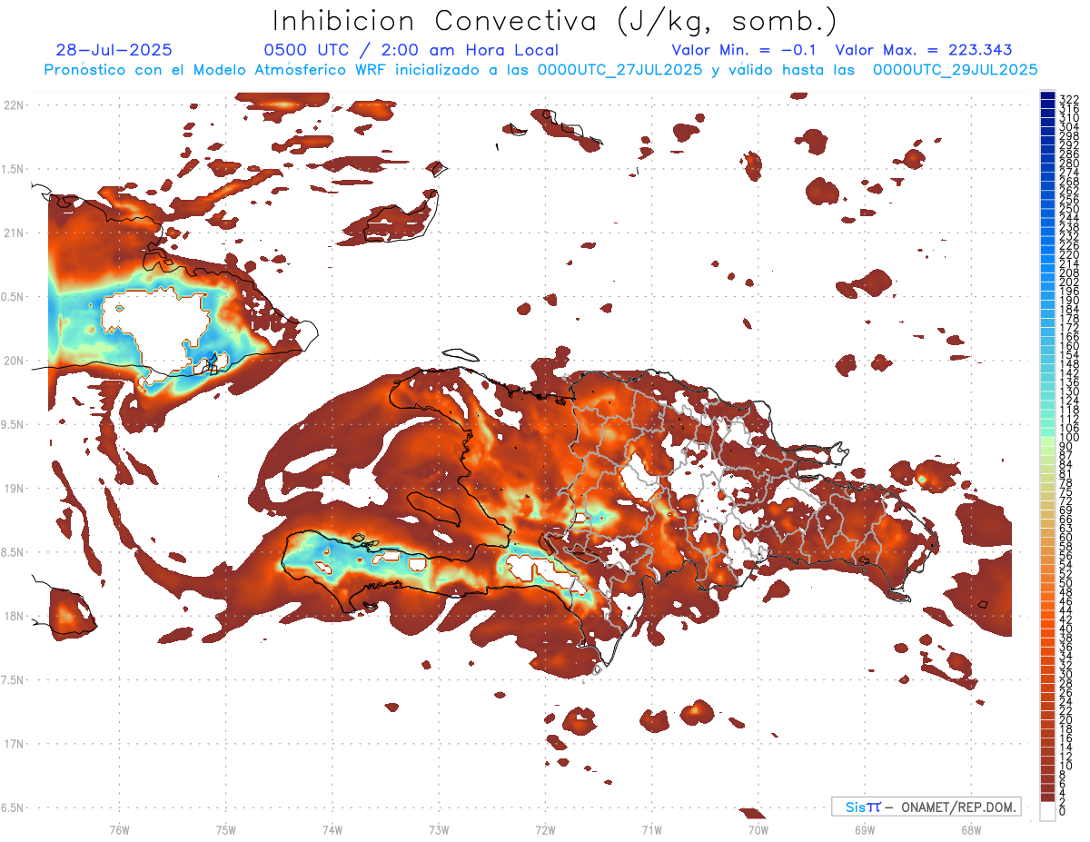Click the '75W' longitude label

pos(225,829)
